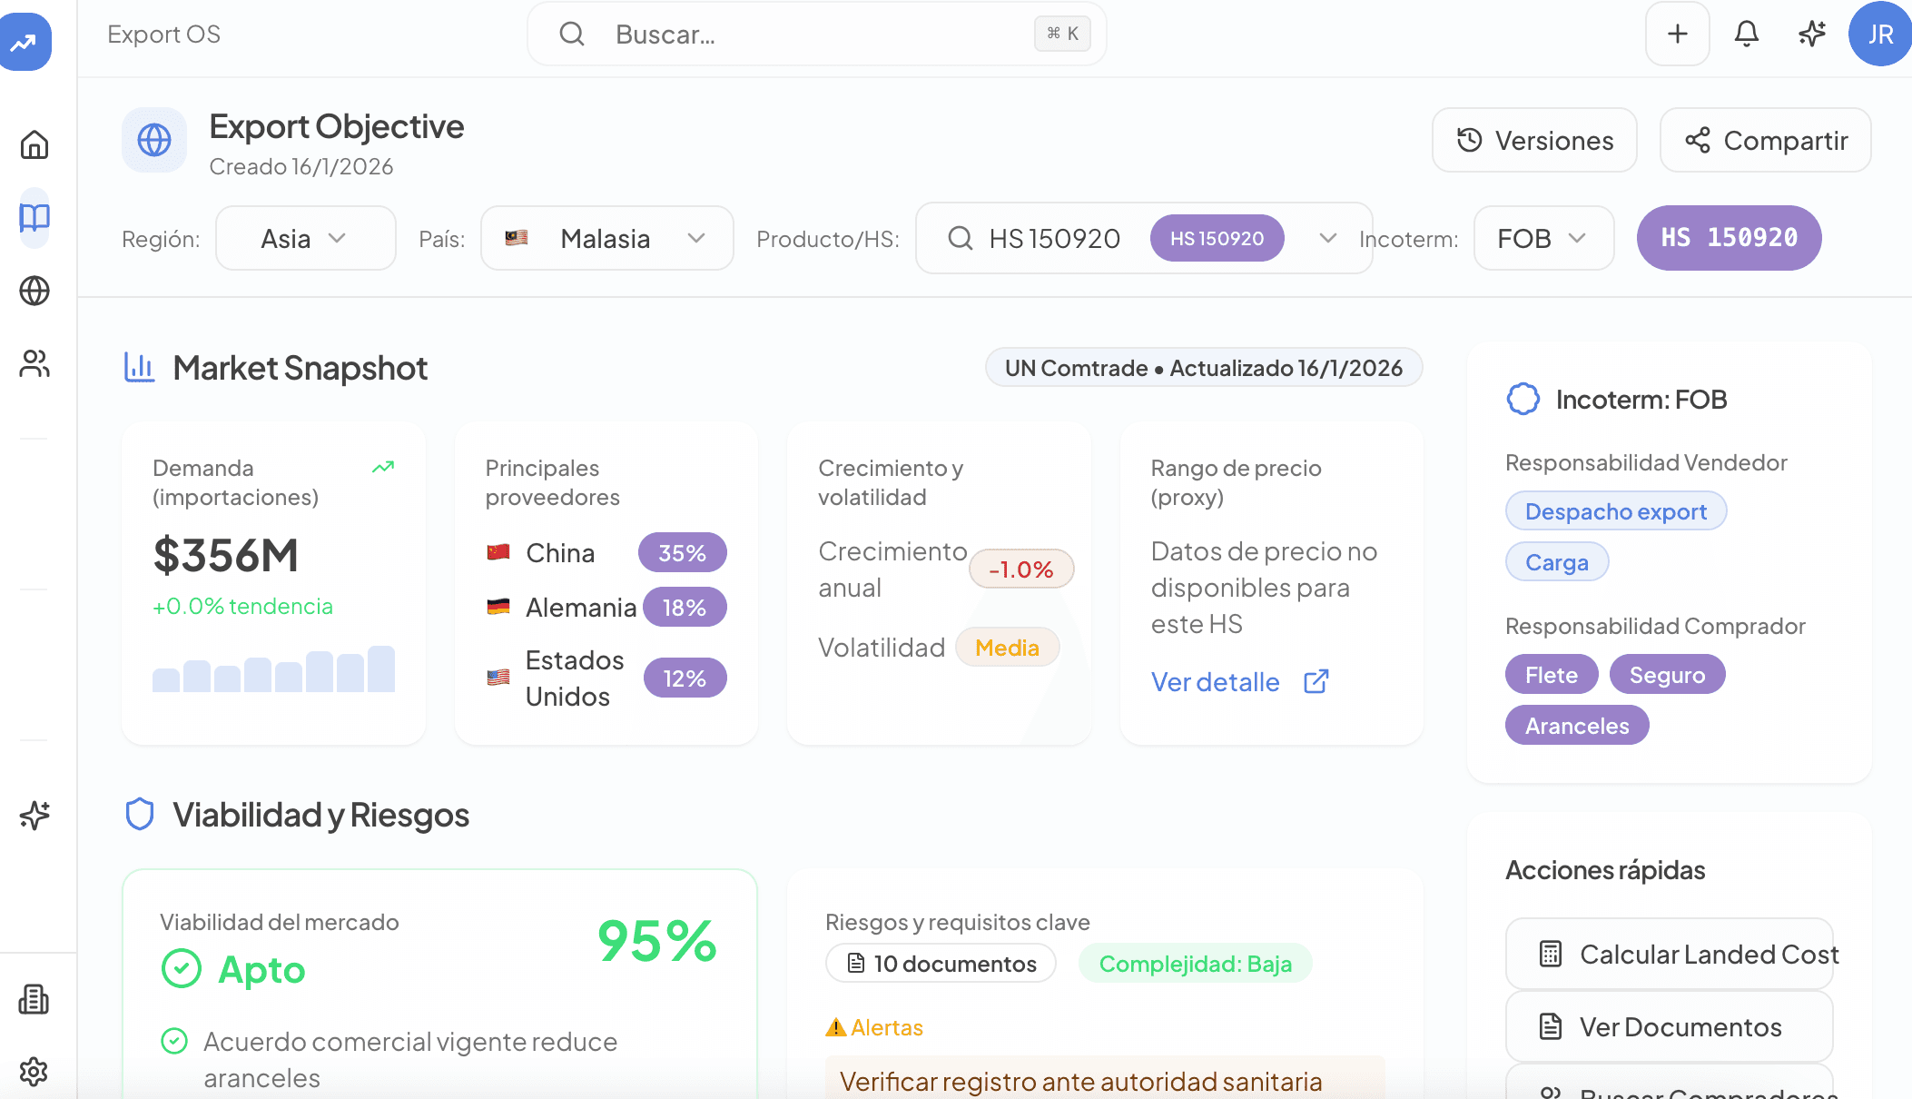The height and width of the screenshot is (1099, 1912).
Task: Click the sidebar sparkle AI icon
Action: point(34,815)
